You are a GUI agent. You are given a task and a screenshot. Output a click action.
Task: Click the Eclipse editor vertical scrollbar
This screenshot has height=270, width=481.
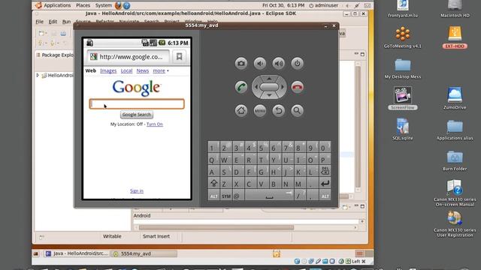(358, 127)
